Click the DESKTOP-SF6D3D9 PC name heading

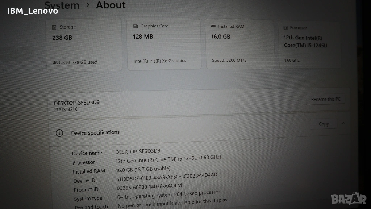pos(77,103)
